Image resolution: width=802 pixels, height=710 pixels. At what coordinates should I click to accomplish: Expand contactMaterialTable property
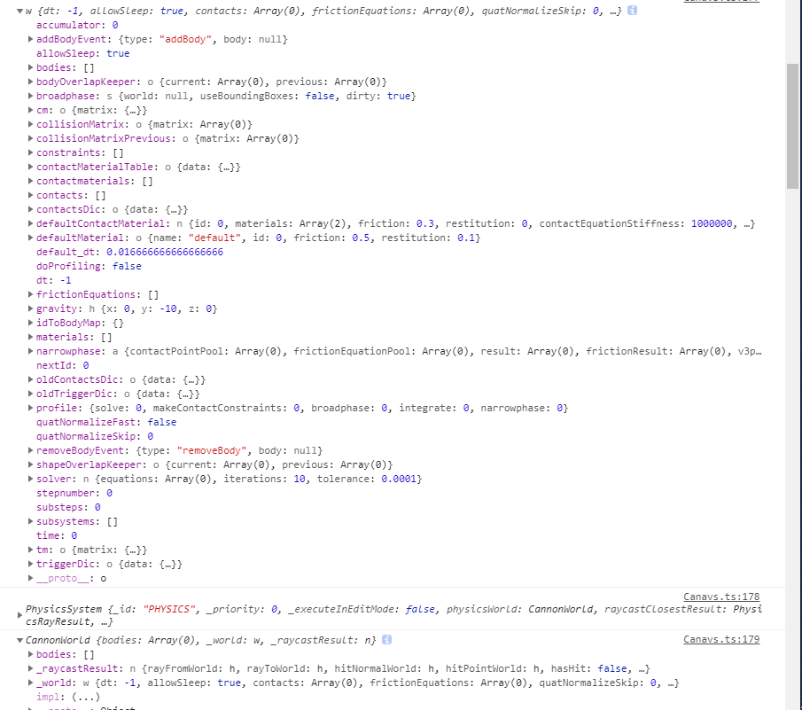[30, 167]
